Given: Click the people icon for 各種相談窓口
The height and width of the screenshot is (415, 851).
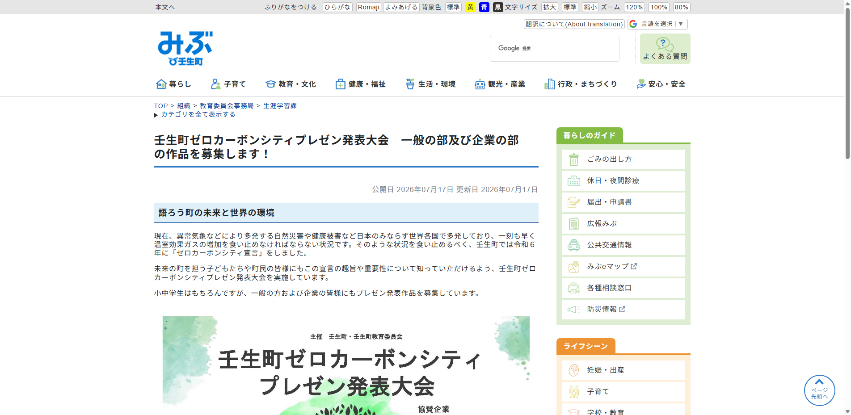Looking at the screenshot, I should (574, 288).
